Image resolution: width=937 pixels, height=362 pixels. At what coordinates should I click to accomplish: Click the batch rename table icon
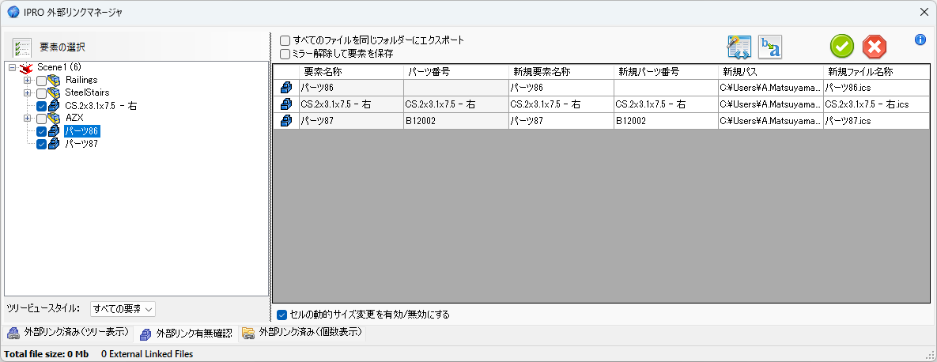739,47
